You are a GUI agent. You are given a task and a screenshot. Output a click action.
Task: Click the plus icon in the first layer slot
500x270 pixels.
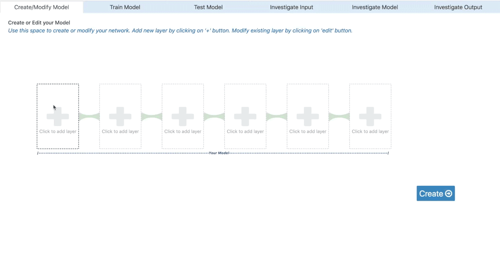[58, 116]
